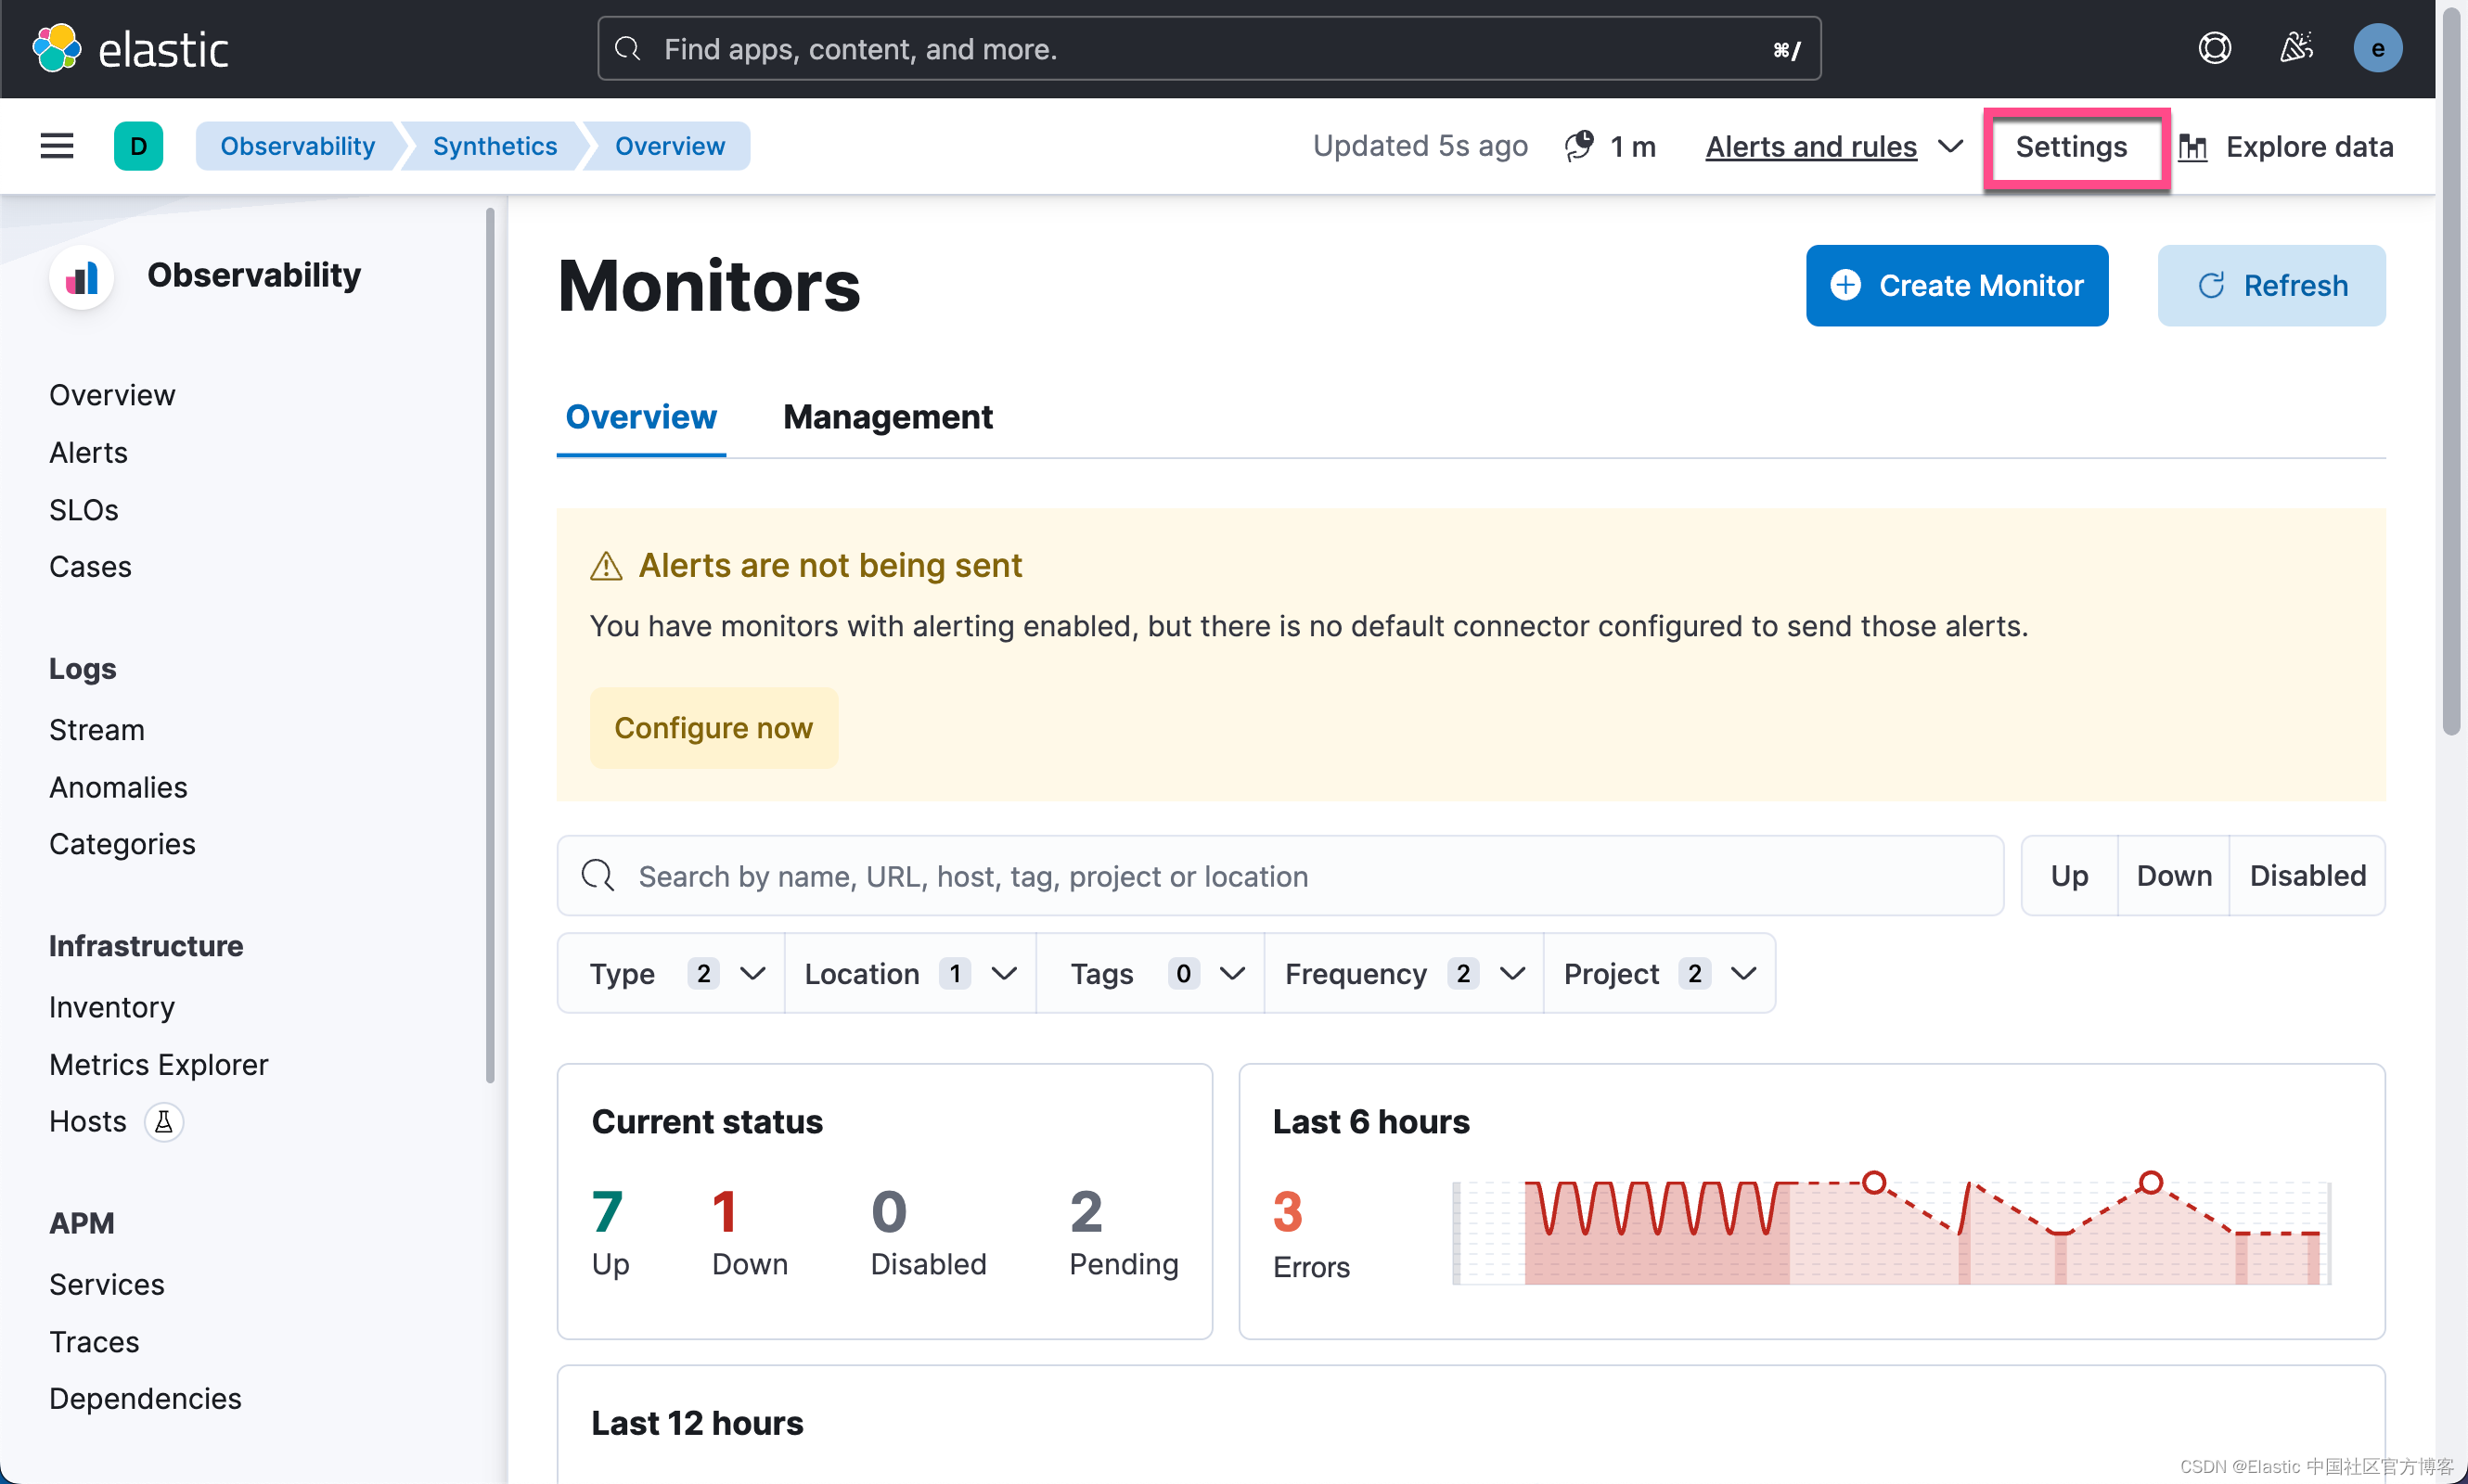Select SLOs in the sidebar
The height and width of the screenshot is (1484, 2468).
tap(84, 510)
